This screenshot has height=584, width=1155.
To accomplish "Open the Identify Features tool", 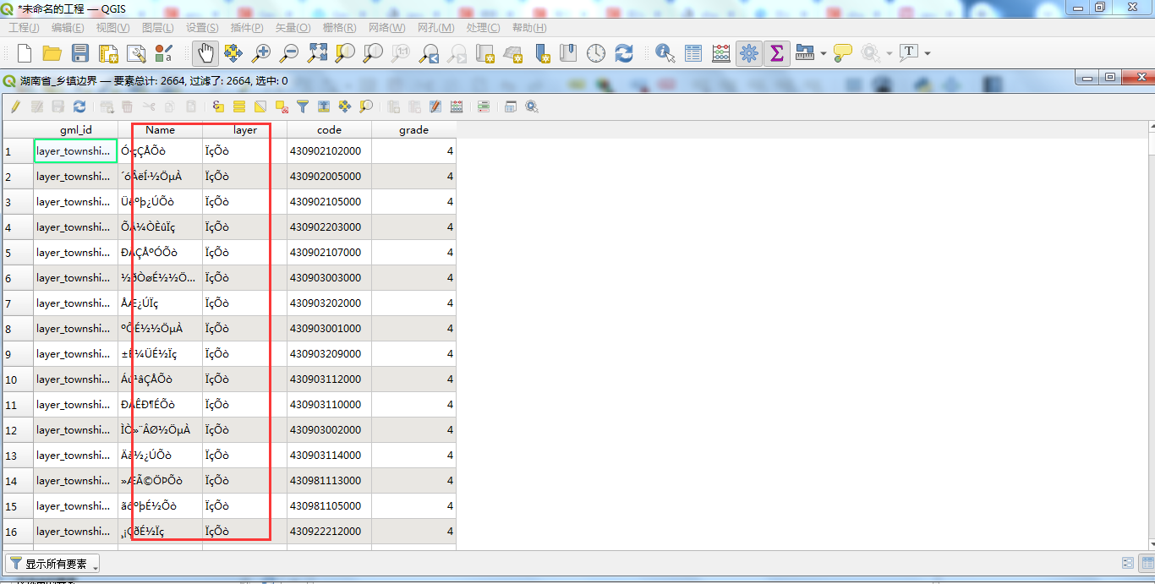I will [665, 53].
